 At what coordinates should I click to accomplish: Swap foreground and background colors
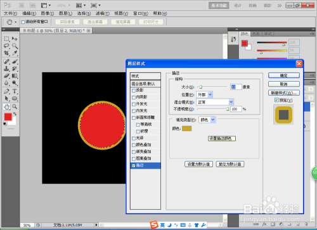point(15,114)
